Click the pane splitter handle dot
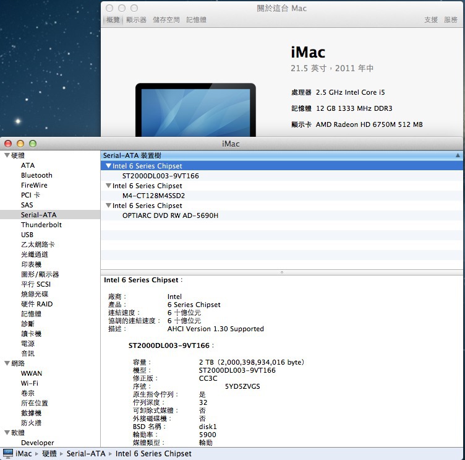Screen dimensions: 465x460 (x=282, y=272)
